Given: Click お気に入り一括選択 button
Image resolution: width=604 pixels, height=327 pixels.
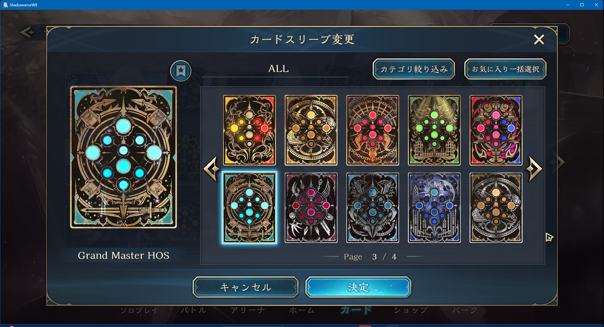Looking at the screenshot, I should click(505, 69).
